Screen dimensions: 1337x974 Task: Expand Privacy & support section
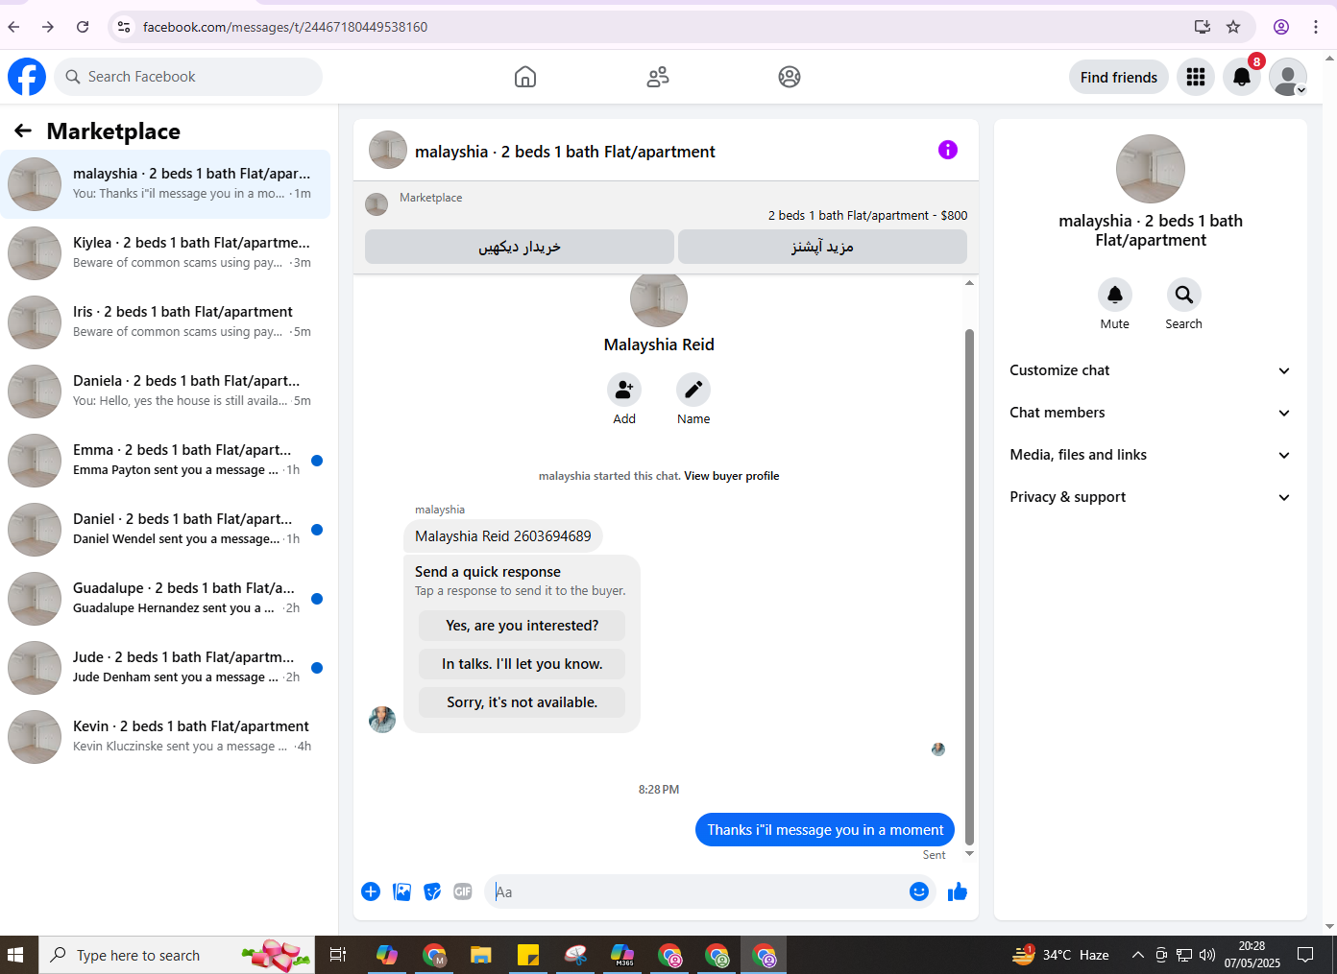pyautogui.click(x=1150, y=497)
